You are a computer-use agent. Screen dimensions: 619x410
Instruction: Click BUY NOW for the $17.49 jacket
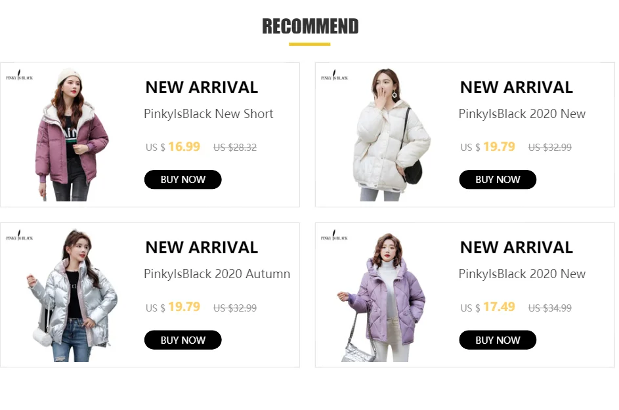tap(498, 340)
